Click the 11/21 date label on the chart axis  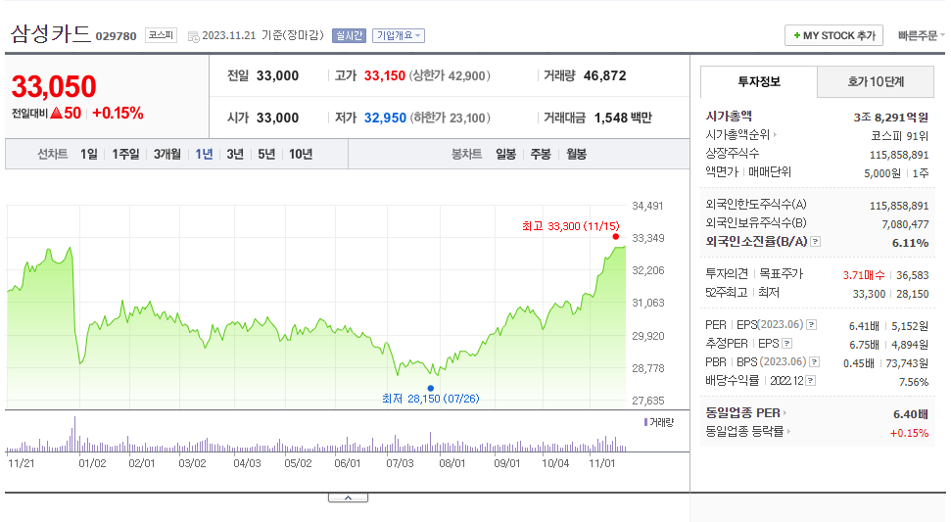pos(22,463)
